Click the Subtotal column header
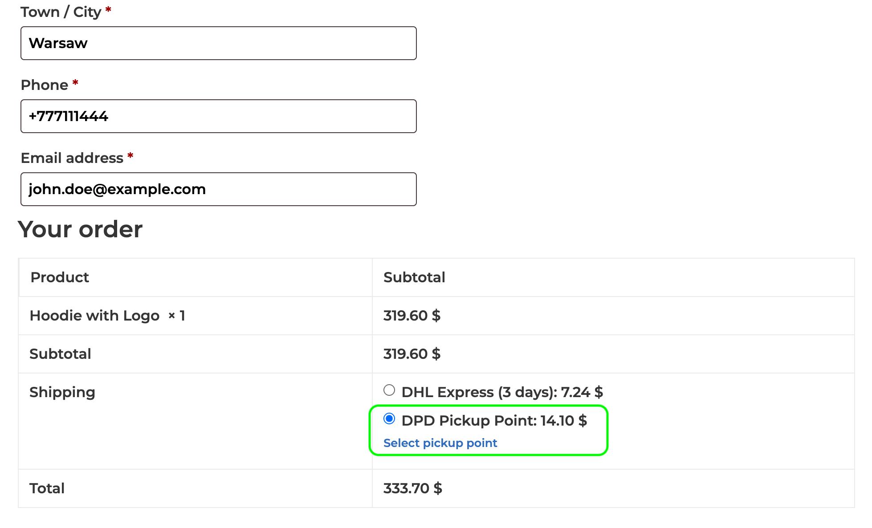Screen dimensions: 872x528 pyautogui.click(x=414, y=277)
